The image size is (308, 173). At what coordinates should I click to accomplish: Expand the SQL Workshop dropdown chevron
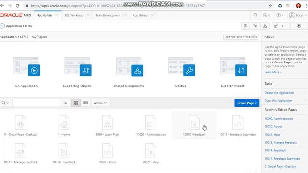pyautogui.click(x=88, y=15)
